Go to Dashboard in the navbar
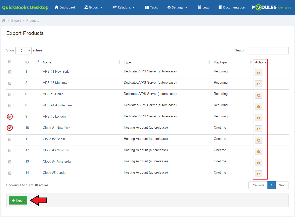295x217 pixels. 65,7
